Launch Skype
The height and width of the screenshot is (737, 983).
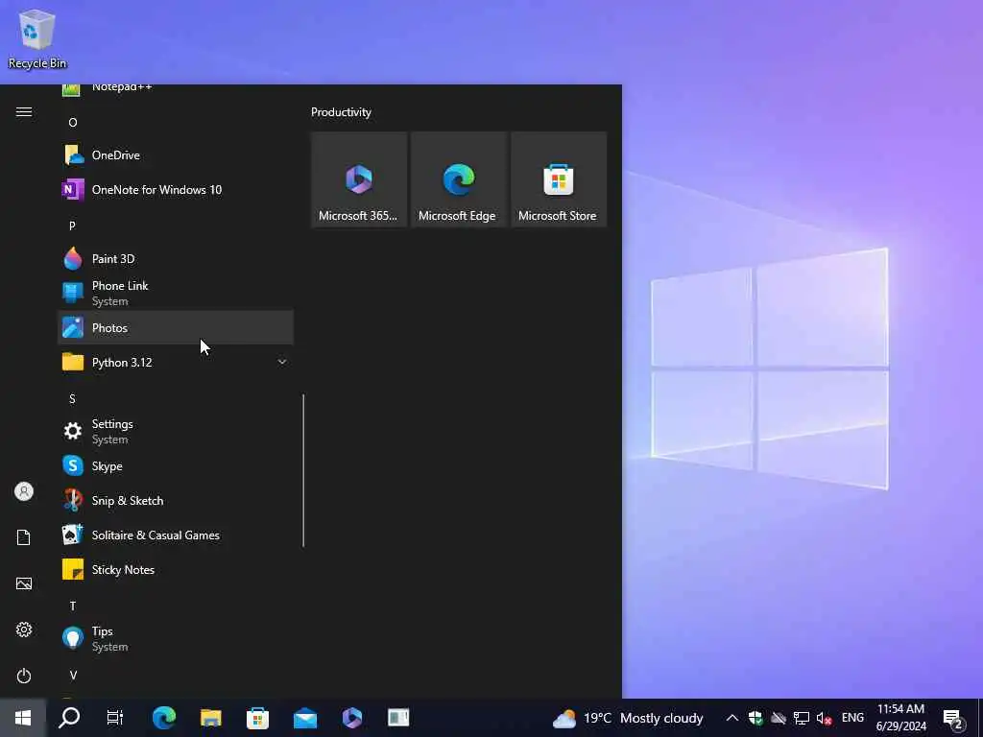coord(176,465)
